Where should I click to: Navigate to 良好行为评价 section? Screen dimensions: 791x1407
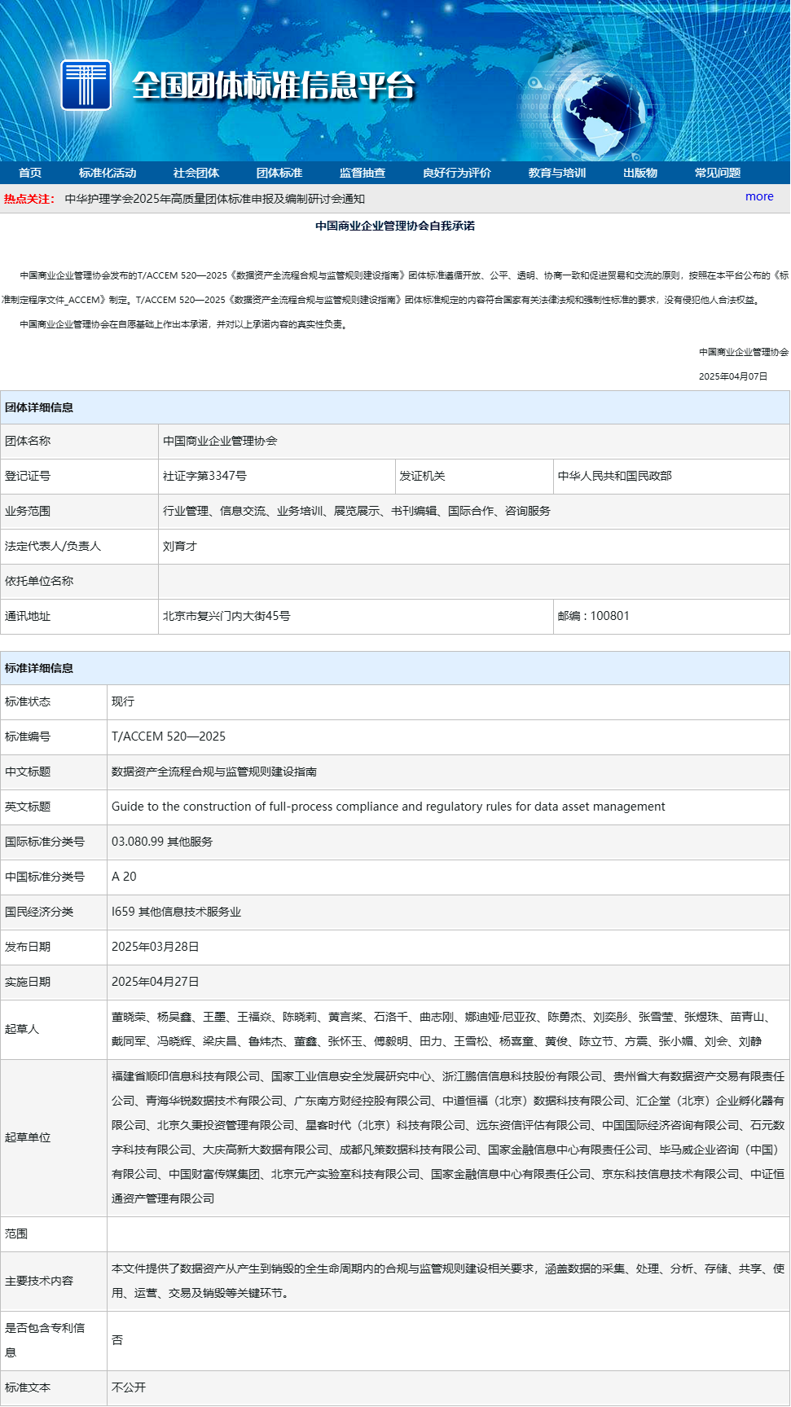[457, 173]
